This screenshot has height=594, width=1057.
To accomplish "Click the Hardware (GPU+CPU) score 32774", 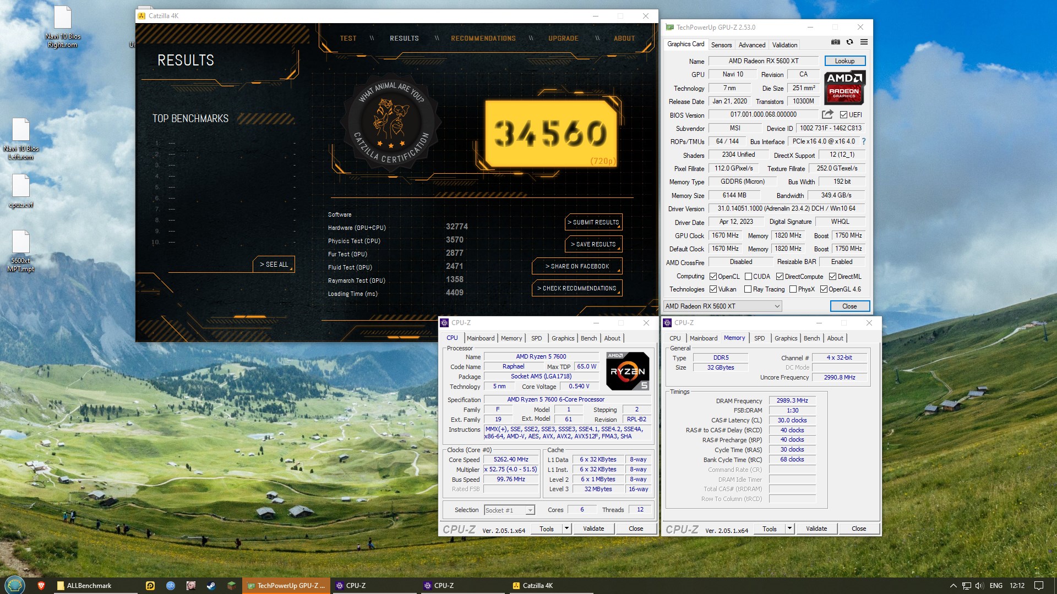I will click(x=457, y=227).
